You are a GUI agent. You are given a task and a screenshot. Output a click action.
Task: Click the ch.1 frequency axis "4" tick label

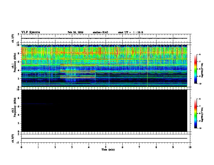19,70
